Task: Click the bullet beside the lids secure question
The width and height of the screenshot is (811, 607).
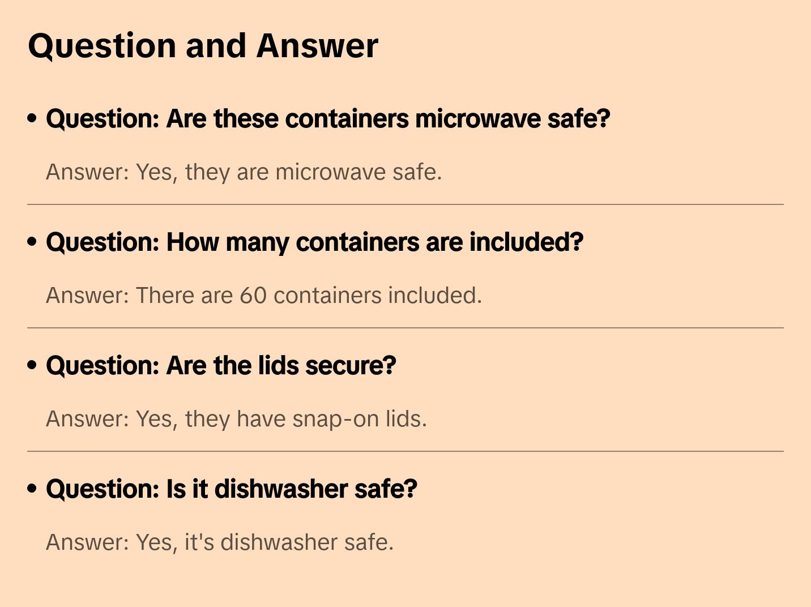Action: [32, 365]
